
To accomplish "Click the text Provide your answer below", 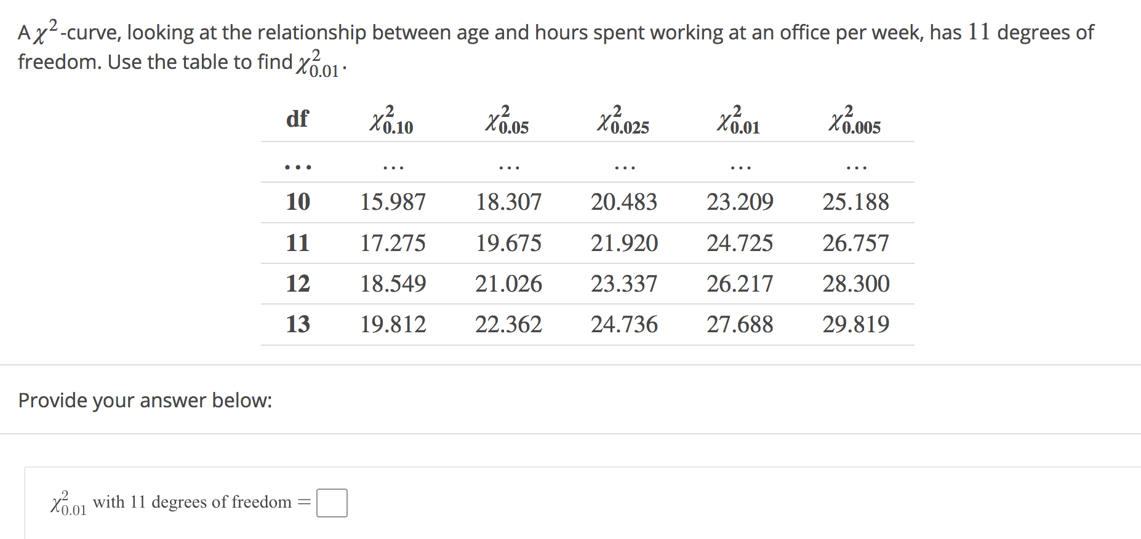I will (x=145, y=400).
